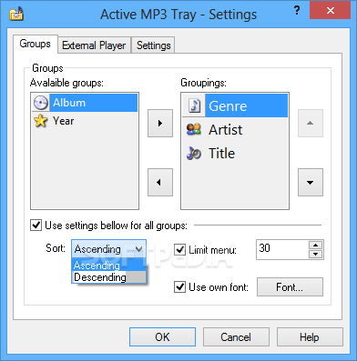Confirm with the OK button
This screenshot has width=357, height=361.
pyautogui.click(x=162, y=336)
